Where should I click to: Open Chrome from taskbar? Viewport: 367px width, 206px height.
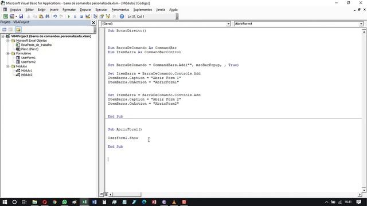click(54, 202)
